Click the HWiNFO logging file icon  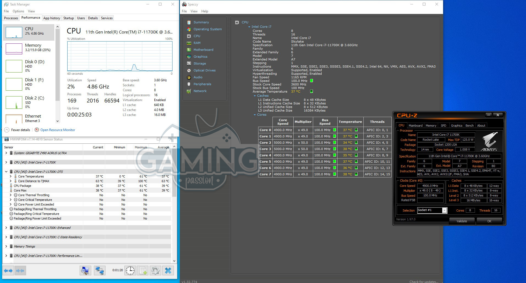(x=143, y=271)
